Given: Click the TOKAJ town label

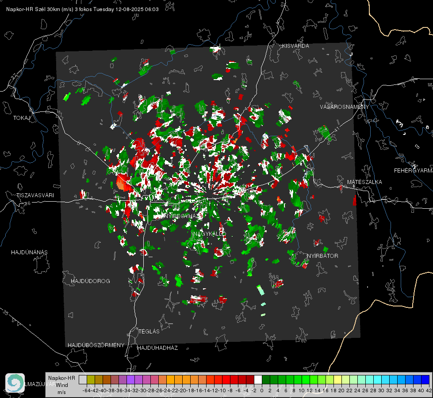Looking at the screenshot, I should coord(22,118).
